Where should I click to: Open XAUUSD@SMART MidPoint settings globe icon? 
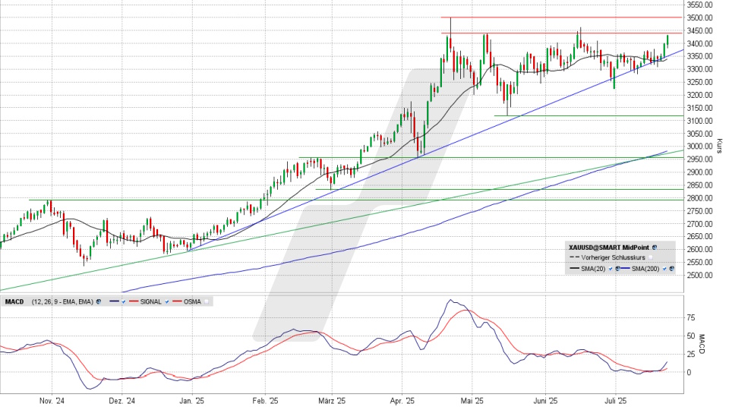(655, 248)
